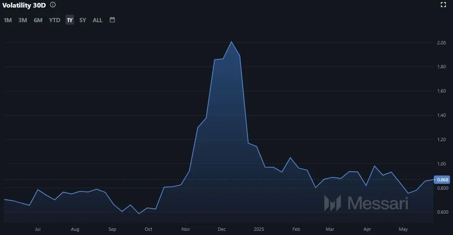Click the 2025 x-axis label
The width and height of the screenshot is (453, 235).
pyautogui.click(x=259, y=229)
